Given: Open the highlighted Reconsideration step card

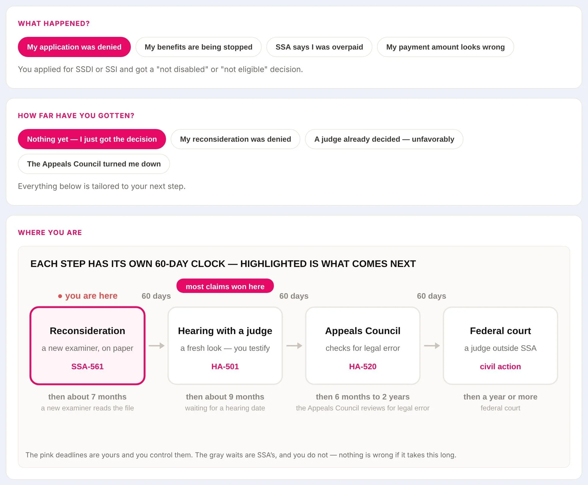Looking at the screenshot, I should (x=87, y=346).
